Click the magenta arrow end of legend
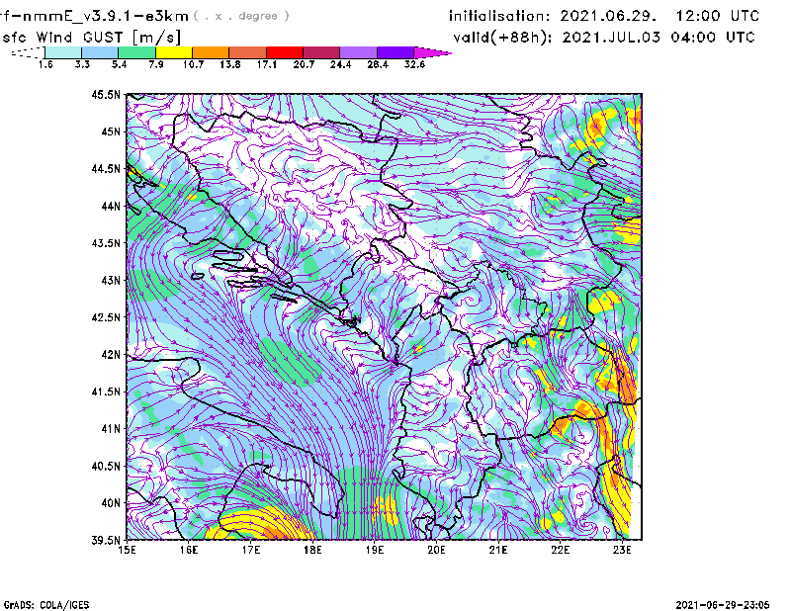This screenshot has width=791, height=611. [432, 52]
